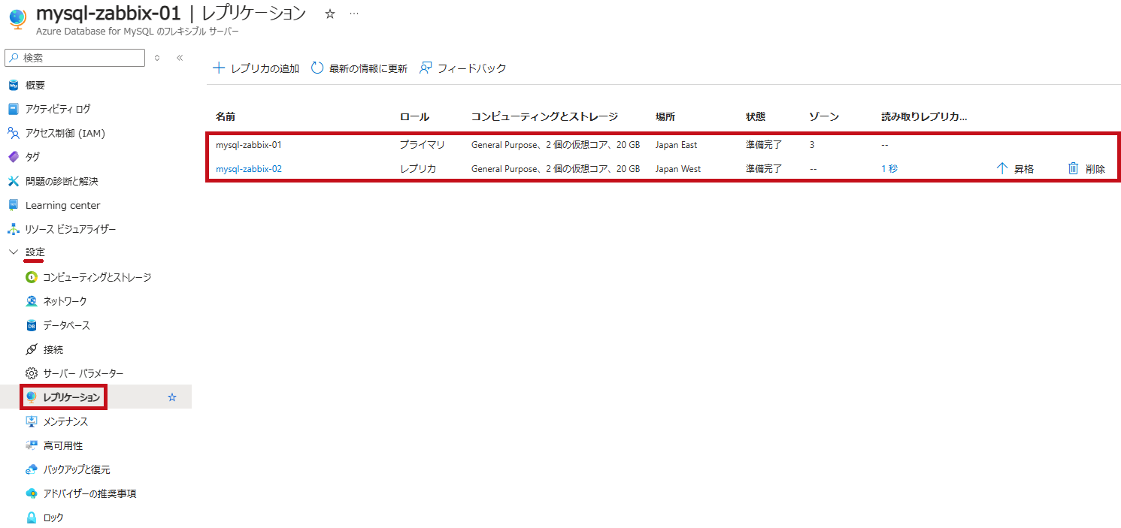Open バックアップと復元 page
This screenshot has width=1121, height=528.
(x=77, y=469)
